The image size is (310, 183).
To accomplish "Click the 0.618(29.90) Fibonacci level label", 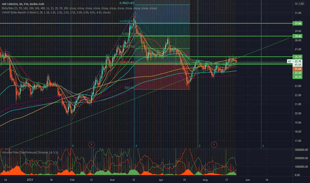I will [x=127, y=21].
